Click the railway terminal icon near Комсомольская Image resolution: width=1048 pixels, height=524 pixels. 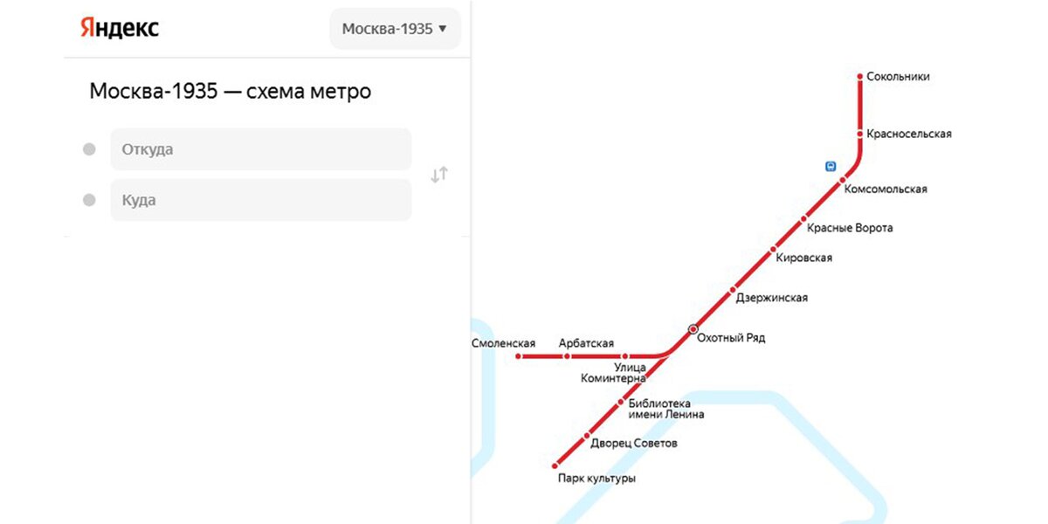click(x=831, y=166)
